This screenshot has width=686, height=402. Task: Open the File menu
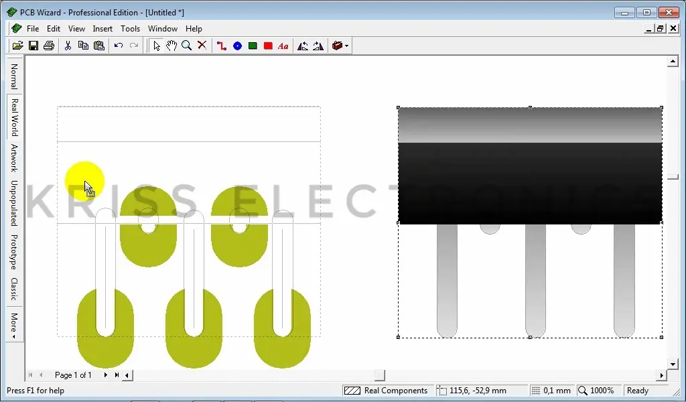[33, 29]
